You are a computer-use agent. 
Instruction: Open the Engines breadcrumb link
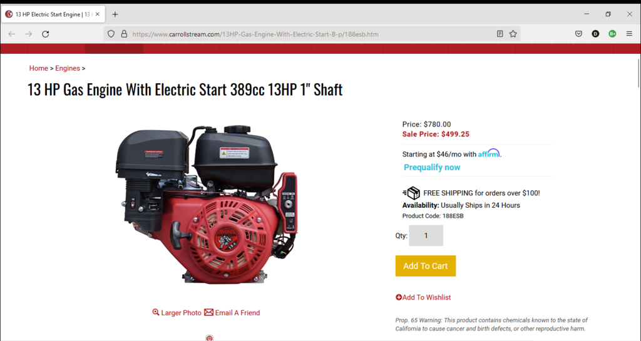tap(68, 68)
